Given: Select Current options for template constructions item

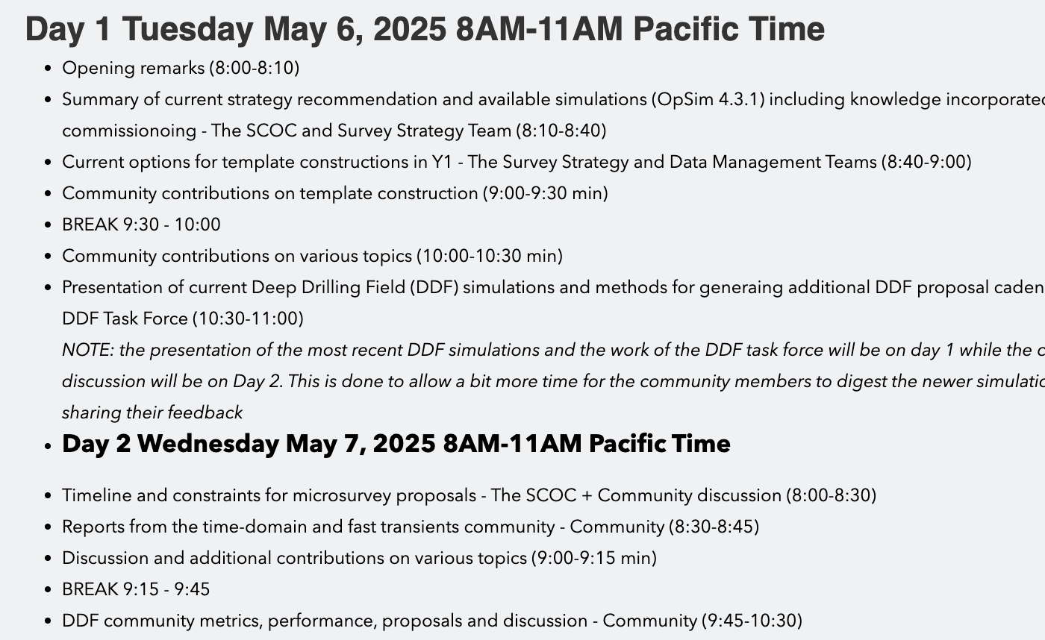Looking at the screenshot, I should (517, 162).
